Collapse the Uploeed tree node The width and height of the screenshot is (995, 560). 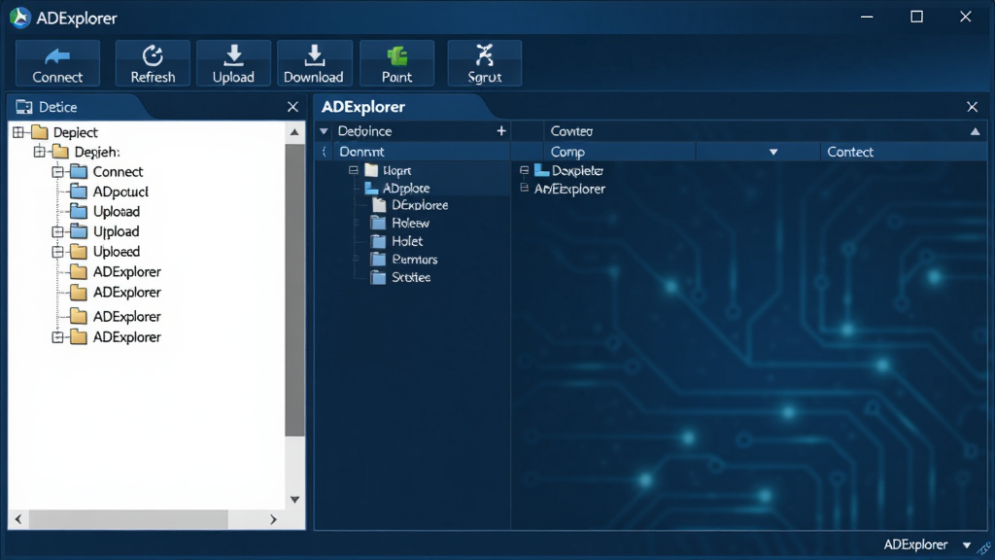point(57,252)
